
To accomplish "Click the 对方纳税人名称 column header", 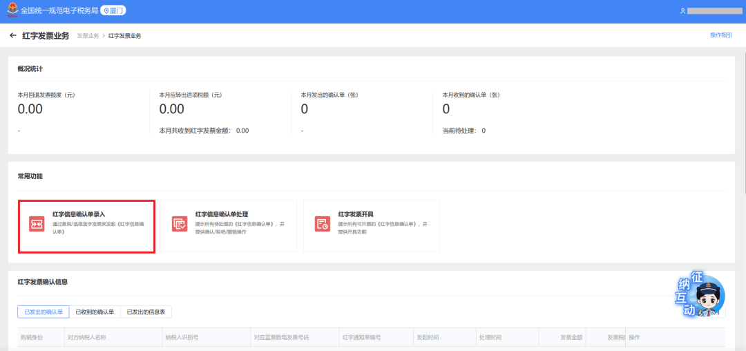I will tap(86, 337).
